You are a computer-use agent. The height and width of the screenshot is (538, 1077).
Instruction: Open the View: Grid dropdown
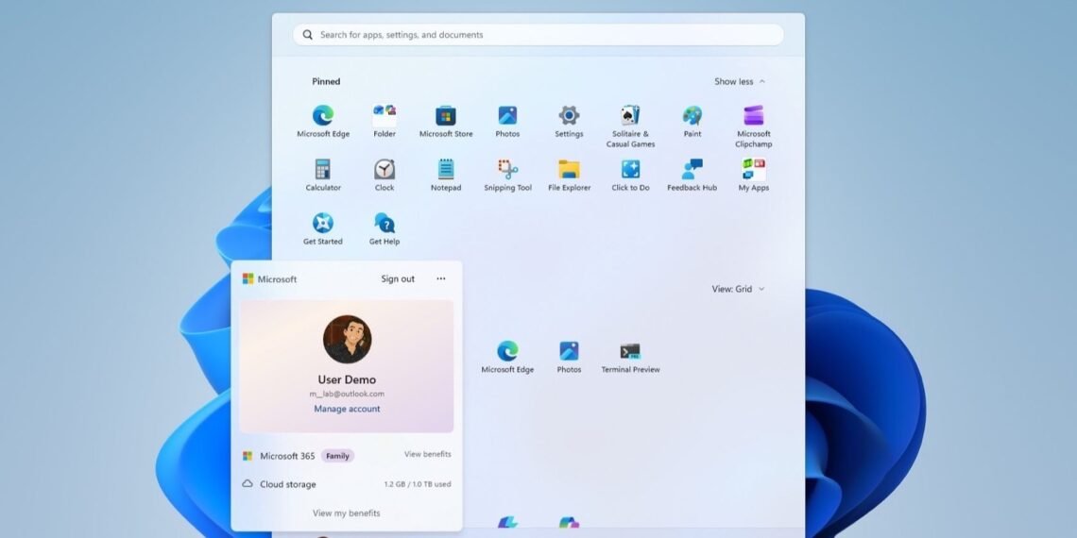(739, 289)
